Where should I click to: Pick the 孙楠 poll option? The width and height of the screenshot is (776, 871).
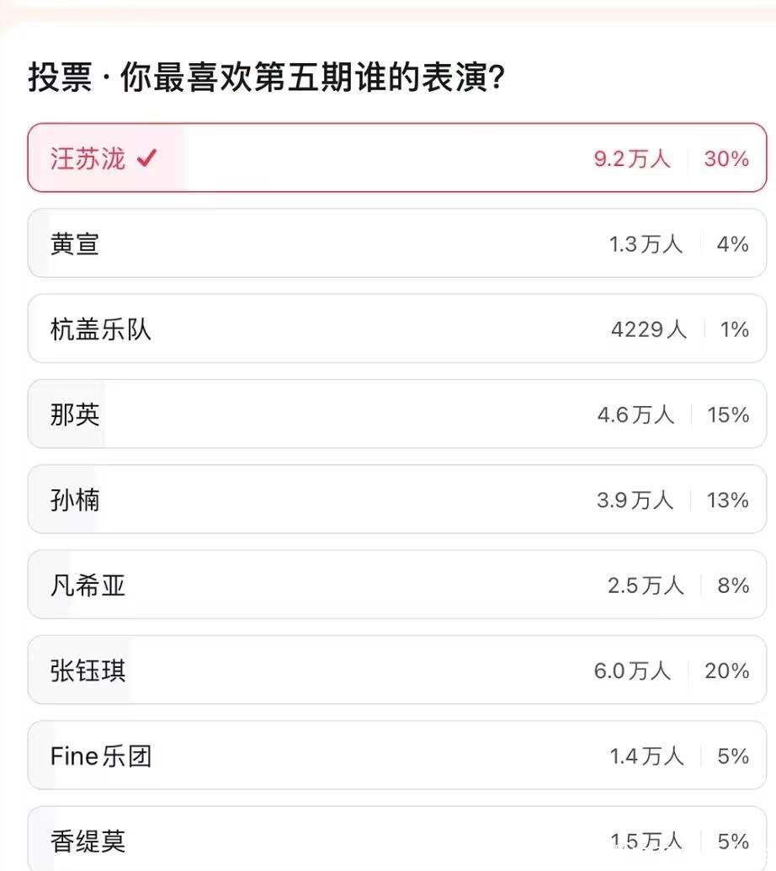click(75, 500)
